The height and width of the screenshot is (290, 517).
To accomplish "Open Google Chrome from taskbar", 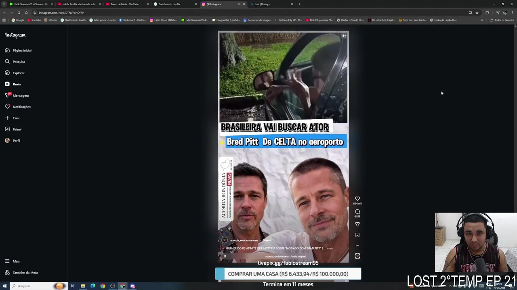I will tap(103, 286).
